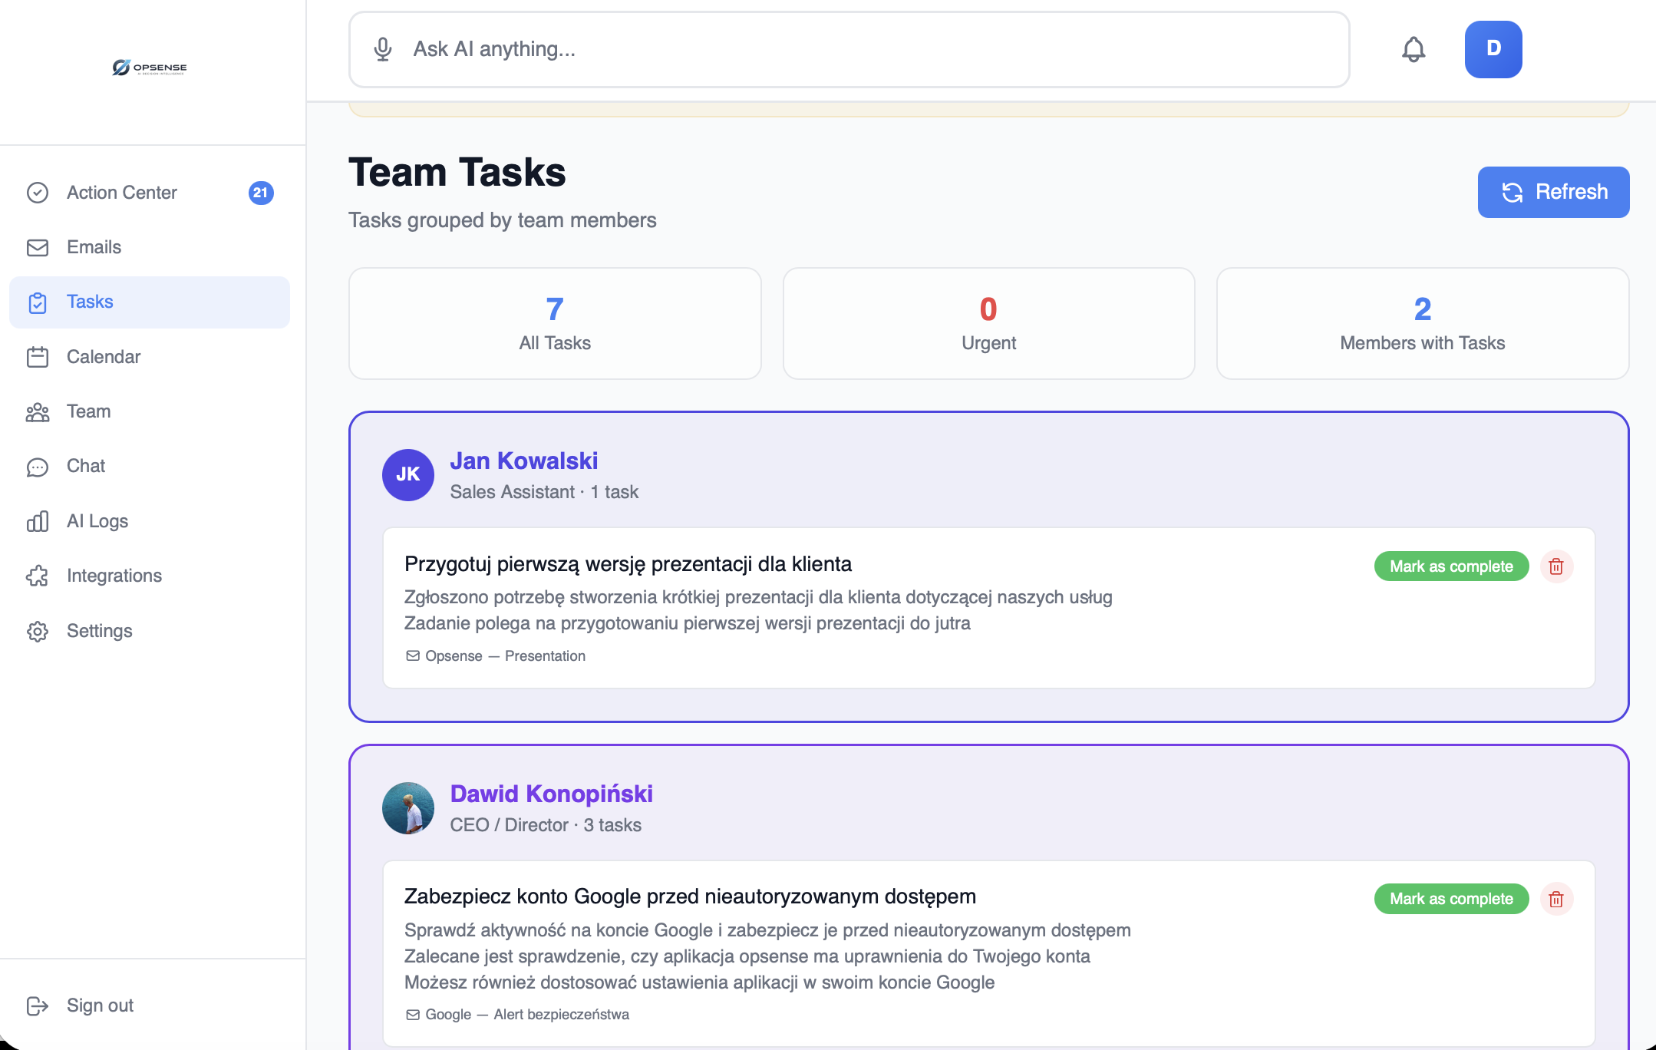Click JK avatar circle
The image size is (1656, 1050).
pos(407,474)
